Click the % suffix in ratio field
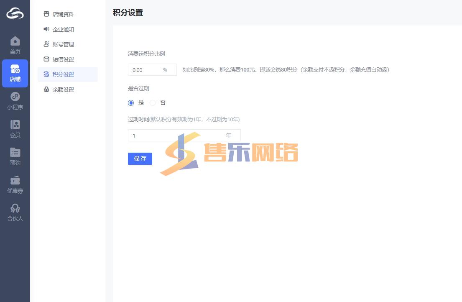Image resolution: width=462 pixels, height=302 pixels. click(x=165, y=70)
